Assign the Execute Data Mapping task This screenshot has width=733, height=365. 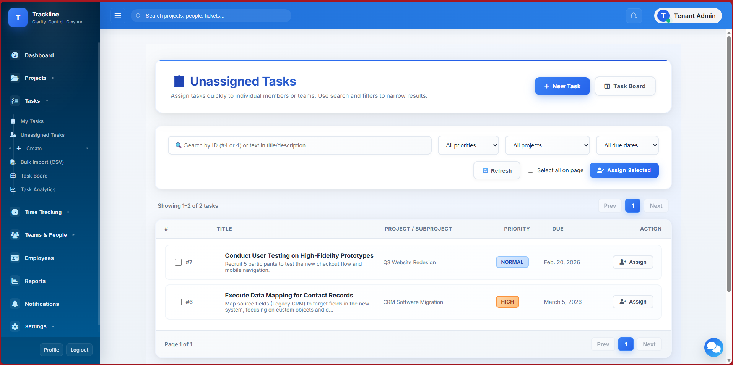[633, 302]
